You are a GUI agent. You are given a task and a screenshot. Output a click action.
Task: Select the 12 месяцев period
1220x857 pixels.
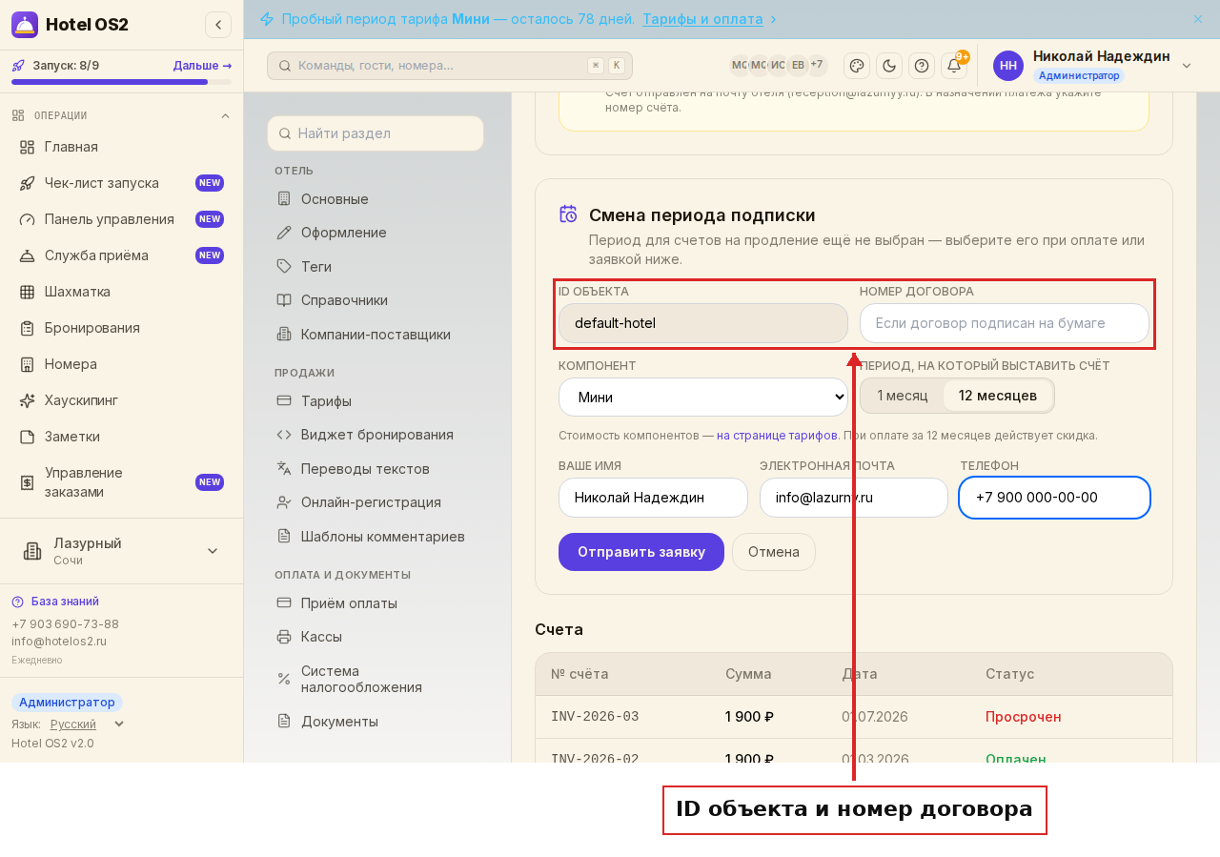998,396
